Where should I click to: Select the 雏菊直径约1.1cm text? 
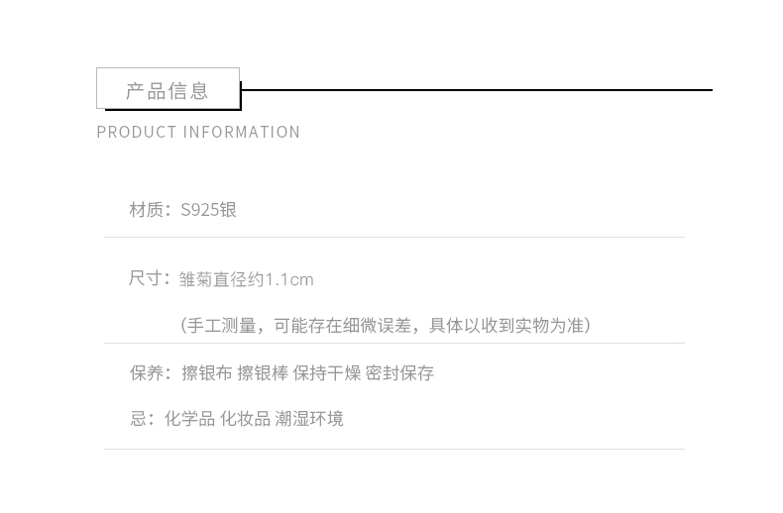(x=246, y=279)
